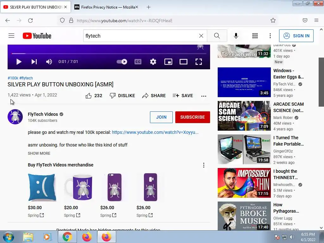
Task: Go back to previous page
Action: coord(8,21)
